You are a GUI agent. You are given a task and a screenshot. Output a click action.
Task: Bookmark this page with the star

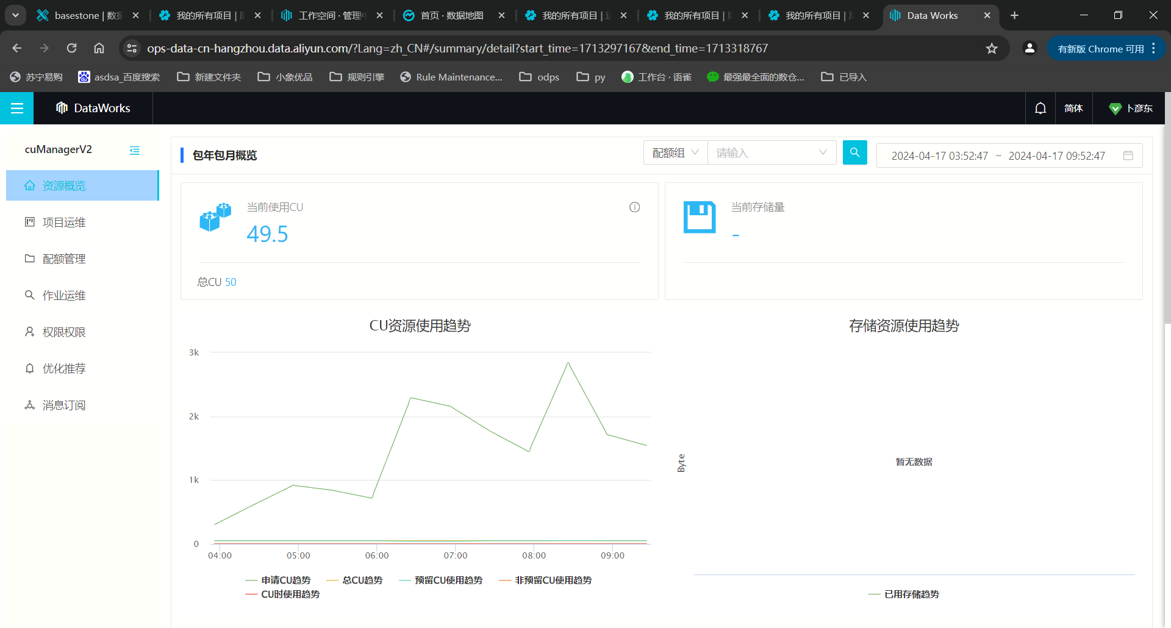pos(992,48)
